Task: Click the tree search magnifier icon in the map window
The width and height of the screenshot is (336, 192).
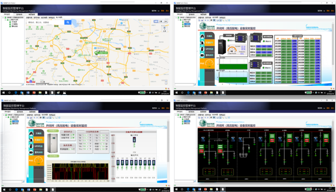Action: click(x=23, y=85)
